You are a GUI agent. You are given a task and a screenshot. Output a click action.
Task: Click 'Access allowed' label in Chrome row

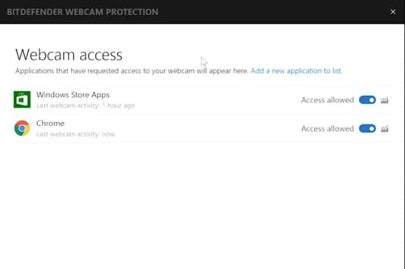tap(327, 129)
